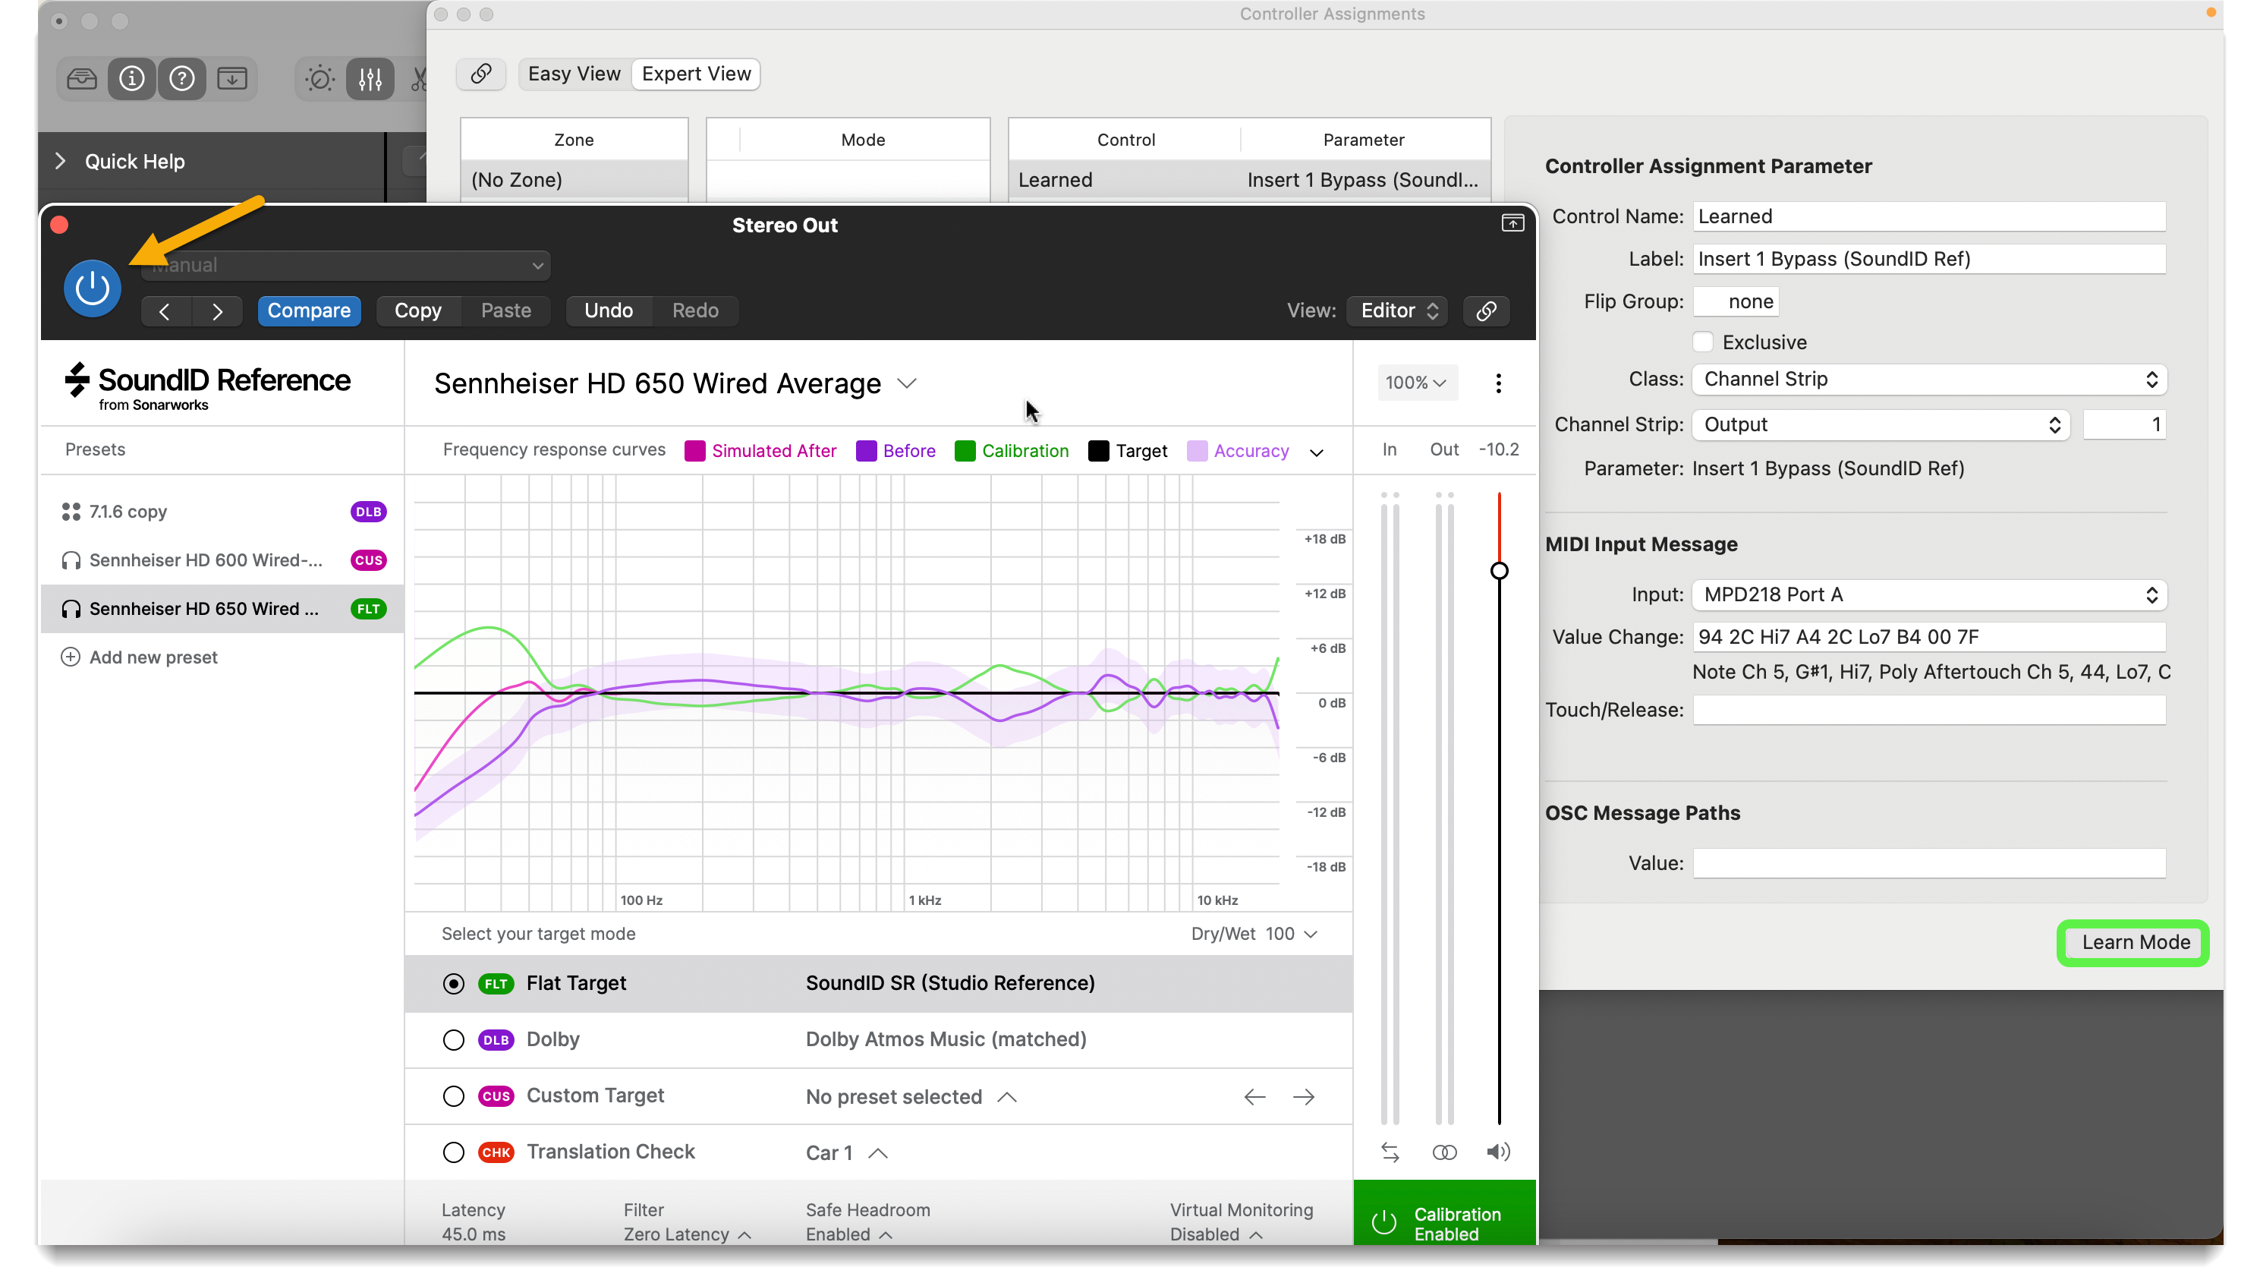Mute output using the speaker icon

(x=1499, y=1151)
